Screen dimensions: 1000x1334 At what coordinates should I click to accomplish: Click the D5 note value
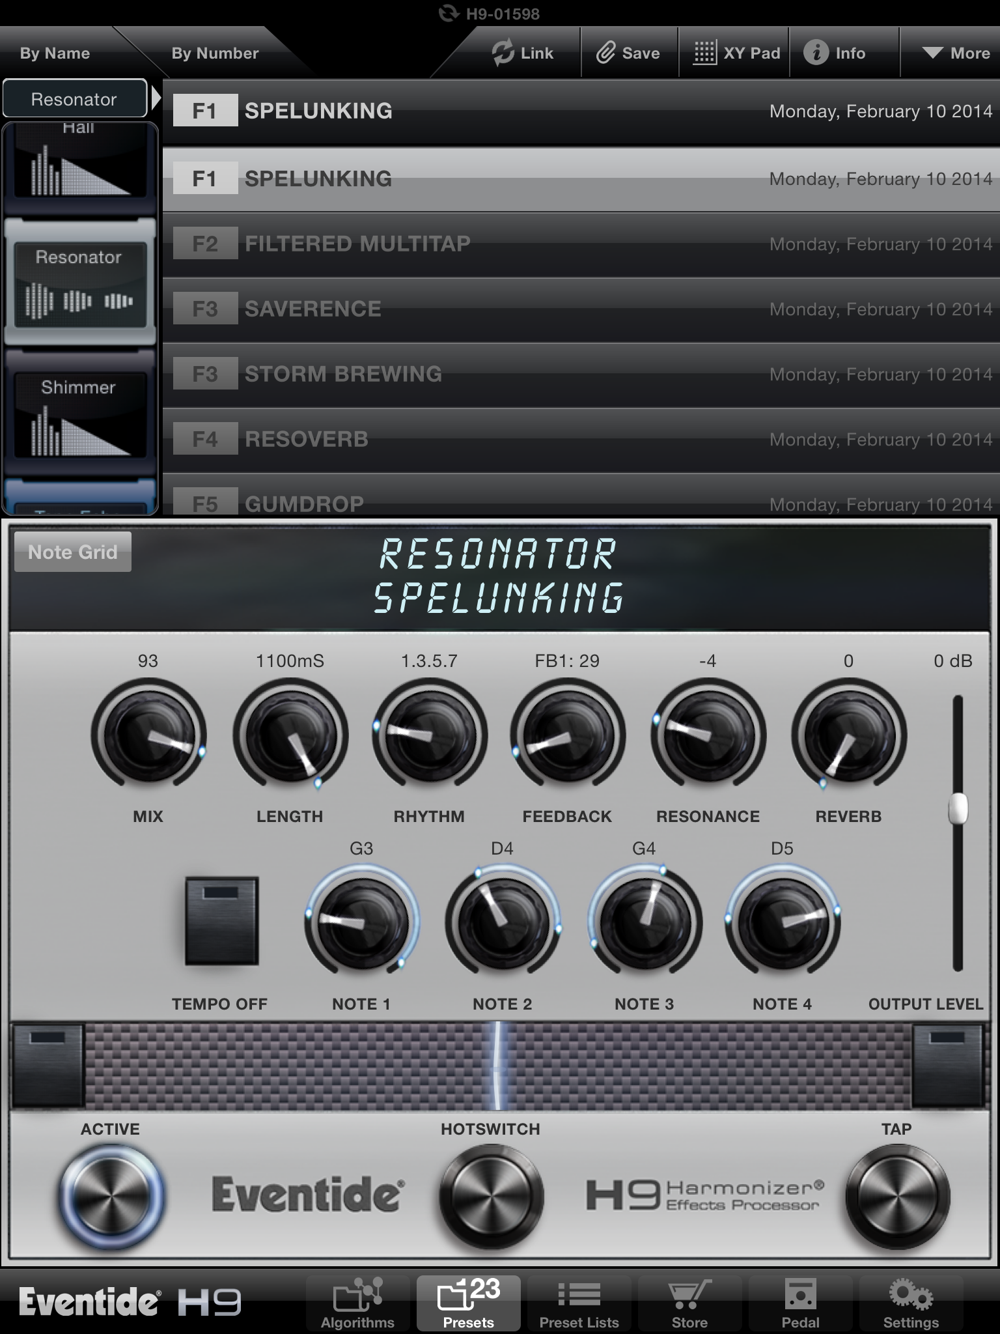click(x=782, y=849)
